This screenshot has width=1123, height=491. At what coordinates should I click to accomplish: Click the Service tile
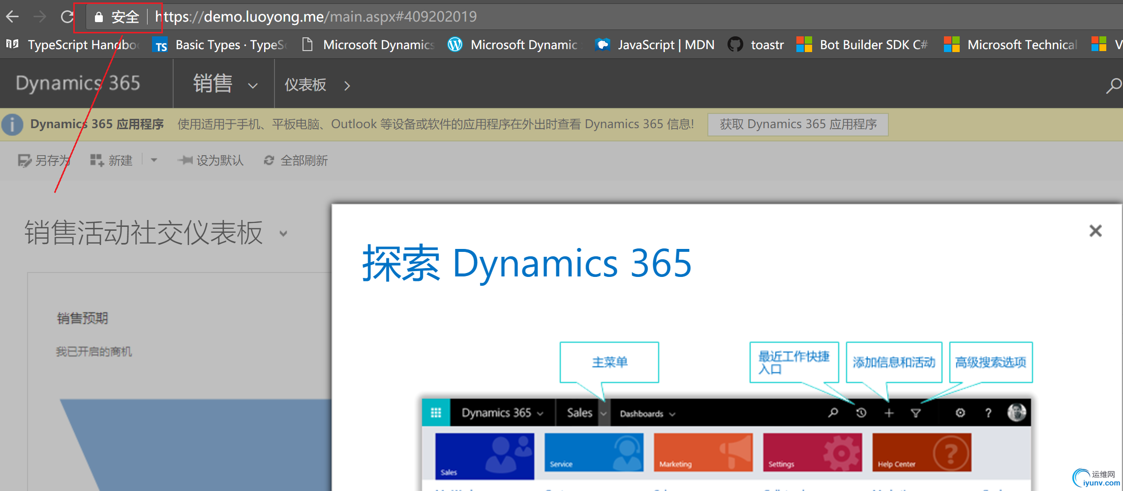point(594,452)
